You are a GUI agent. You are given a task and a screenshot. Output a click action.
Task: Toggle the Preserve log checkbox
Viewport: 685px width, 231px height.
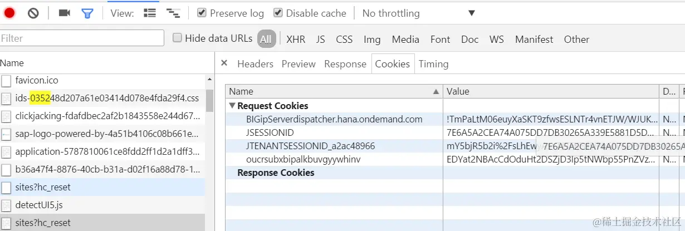(x=202, y=13)
